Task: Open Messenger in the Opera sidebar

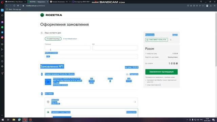Action: (2, 22)
